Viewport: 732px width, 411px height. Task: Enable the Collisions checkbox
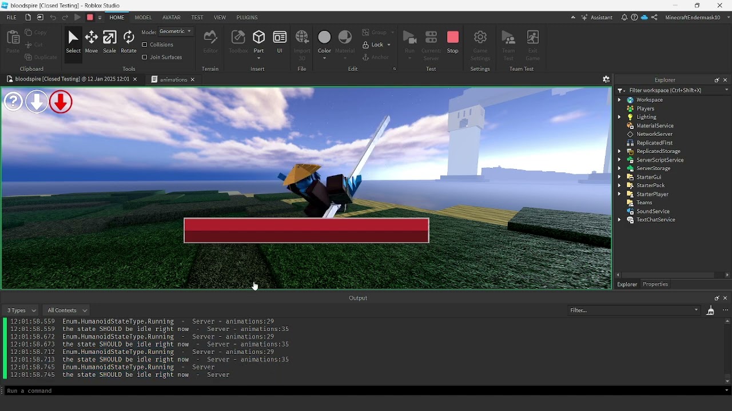click(145, 45)
